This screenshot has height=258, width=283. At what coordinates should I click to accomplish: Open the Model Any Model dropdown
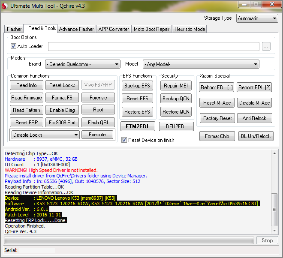[x=201, y=64]
